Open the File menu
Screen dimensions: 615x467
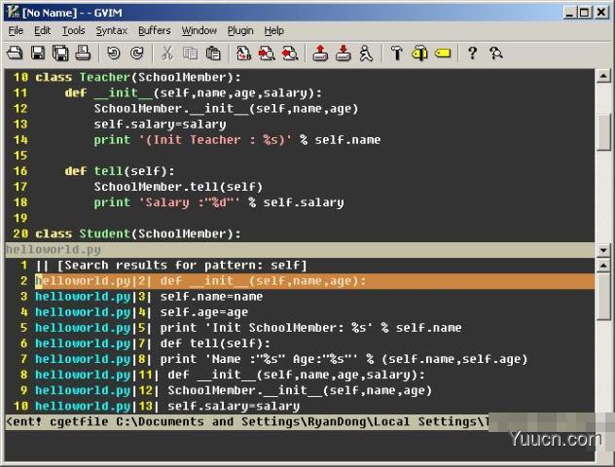point(16,30)
